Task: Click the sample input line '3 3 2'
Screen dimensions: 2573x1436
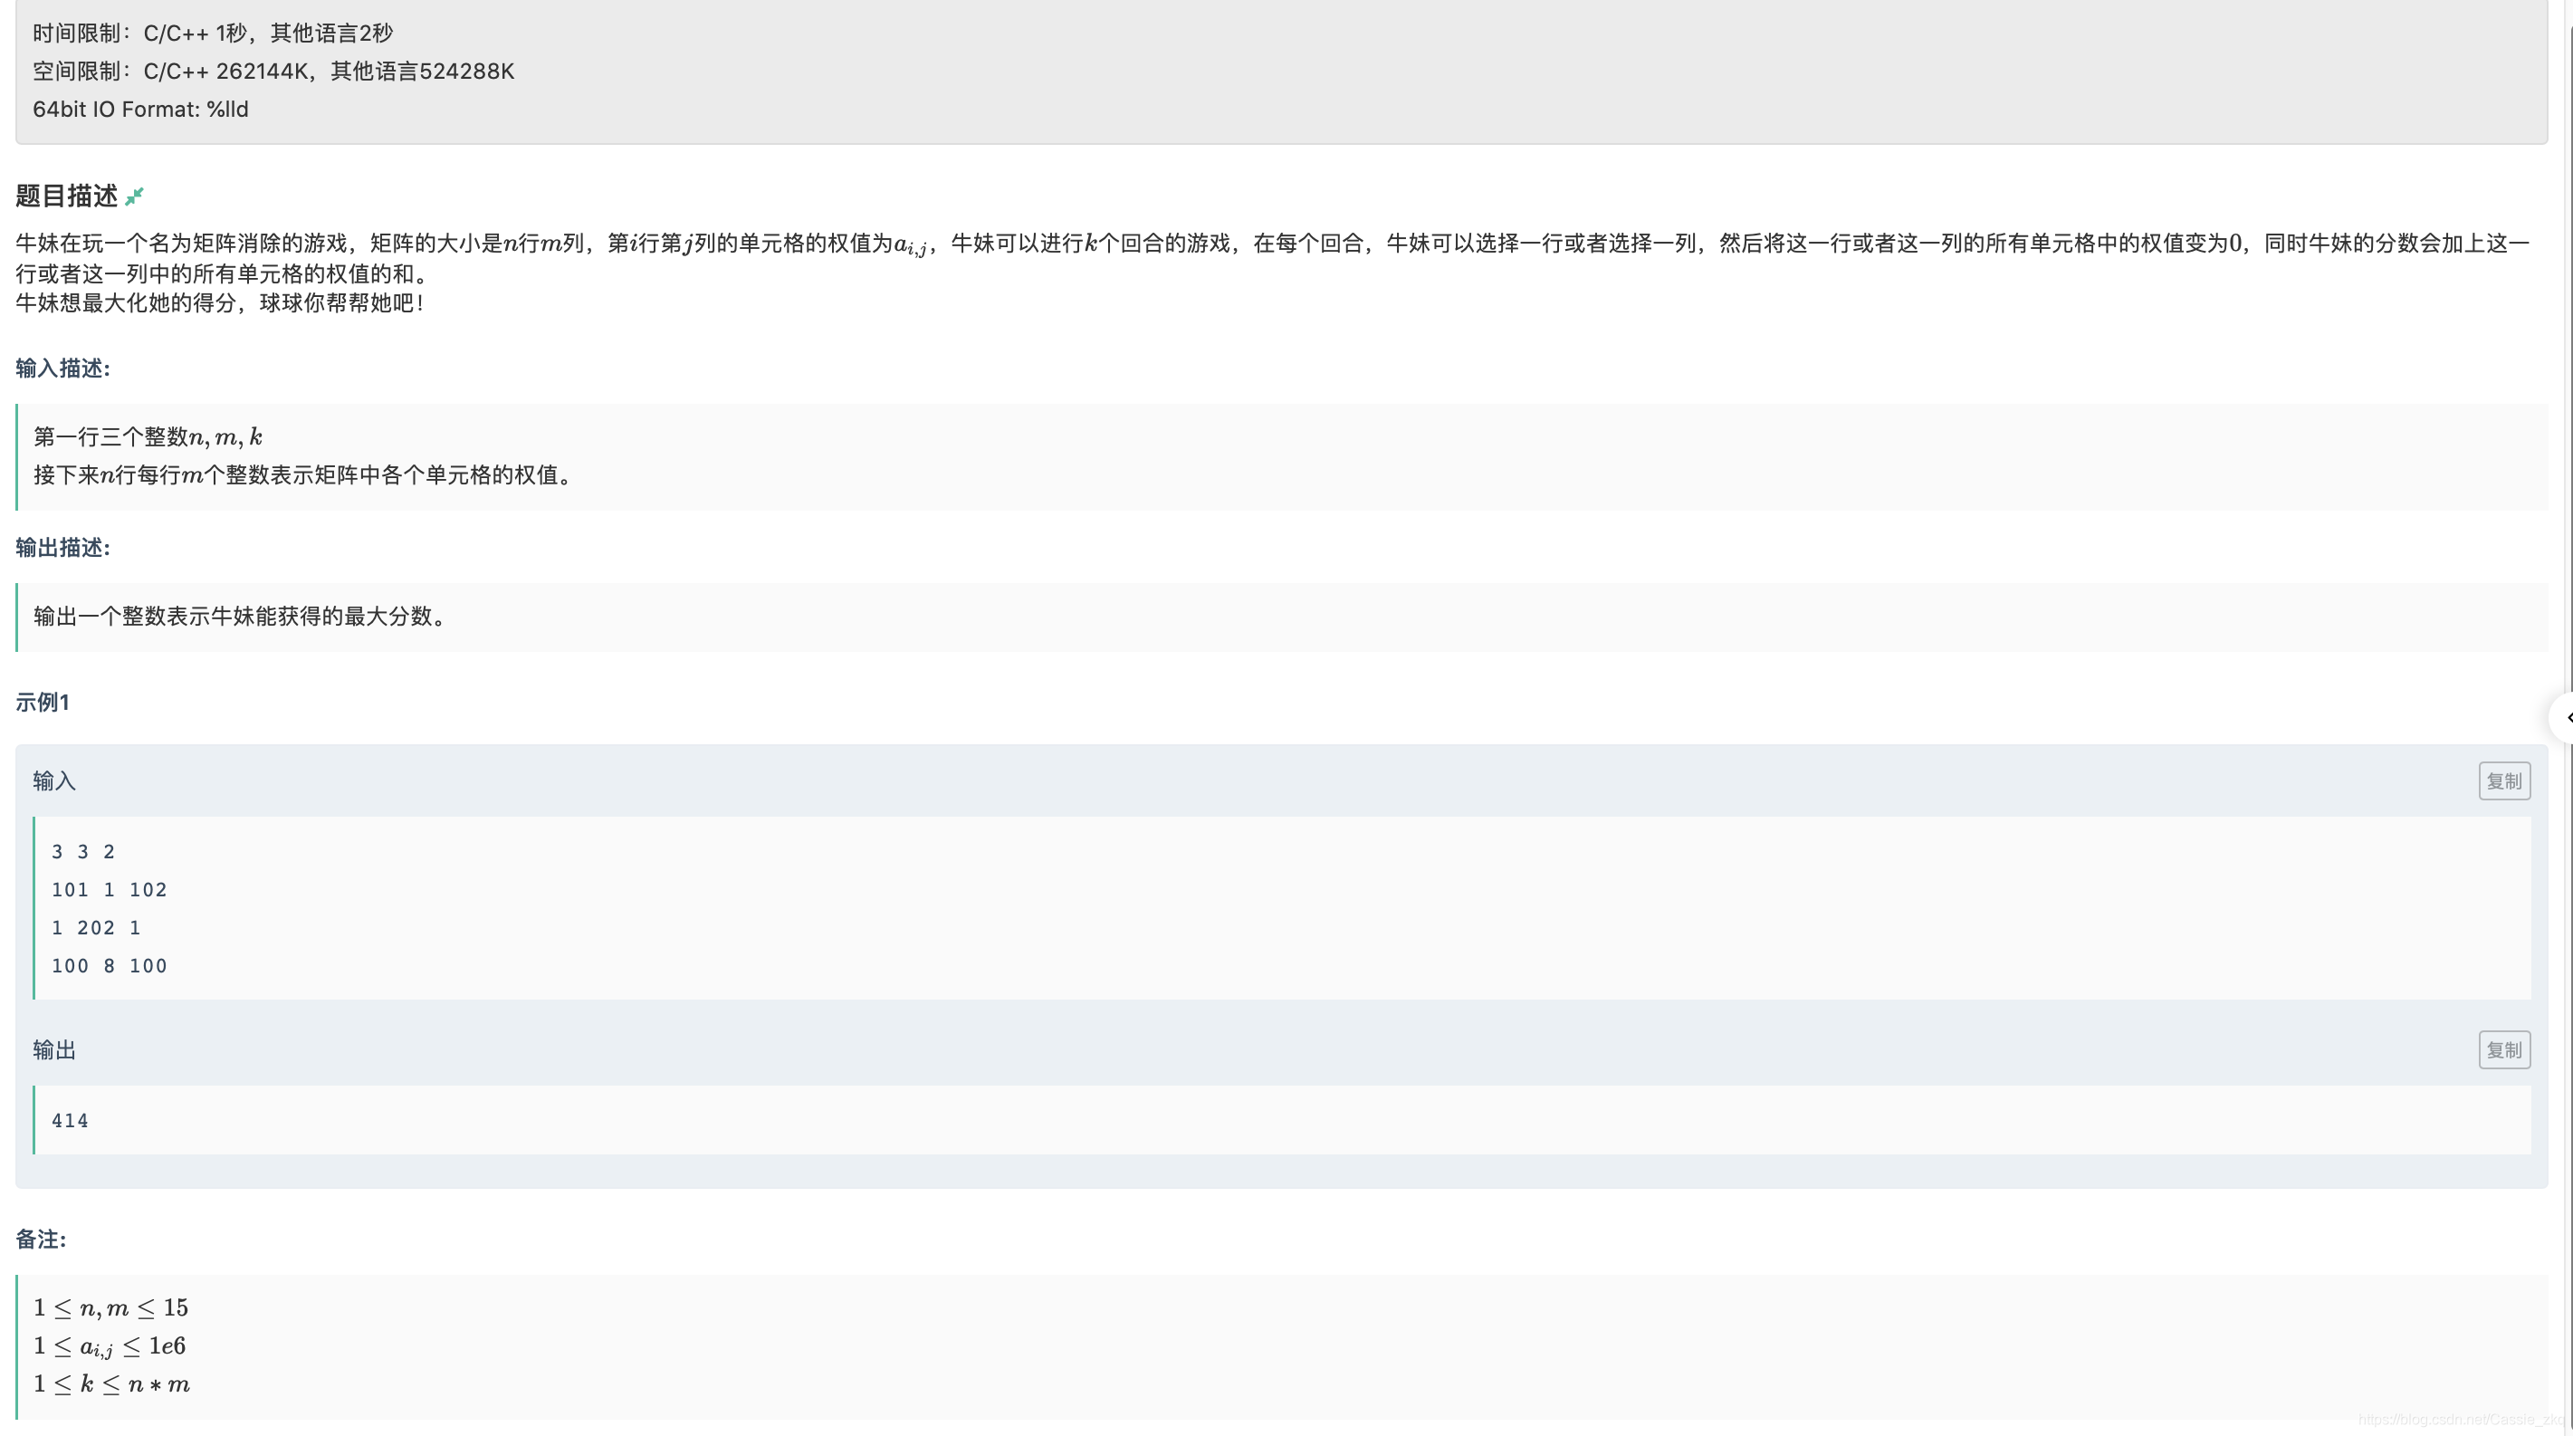Action: (84, 852)
